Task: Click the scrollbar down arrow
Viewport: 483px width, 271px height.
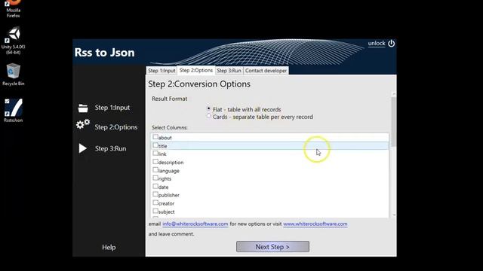Action: [x=394, y=215]
